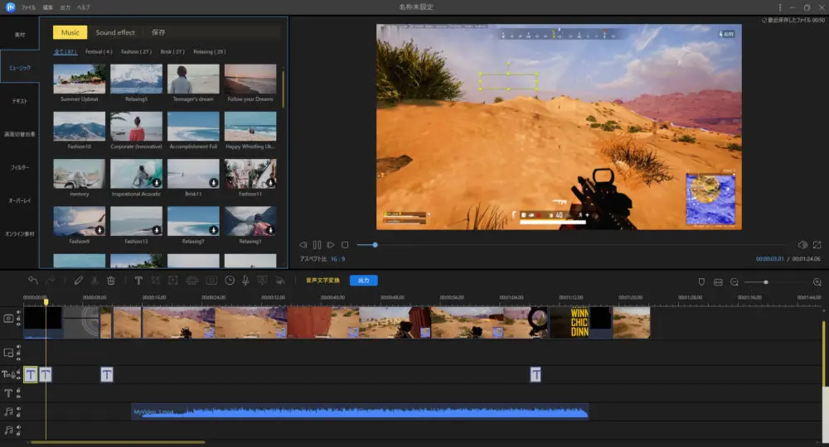Open the ファイル menu
The image size is (829, 447).
[28, 7]
